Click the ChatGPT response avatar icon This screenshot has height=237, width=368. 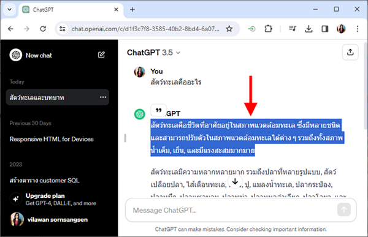140,114
